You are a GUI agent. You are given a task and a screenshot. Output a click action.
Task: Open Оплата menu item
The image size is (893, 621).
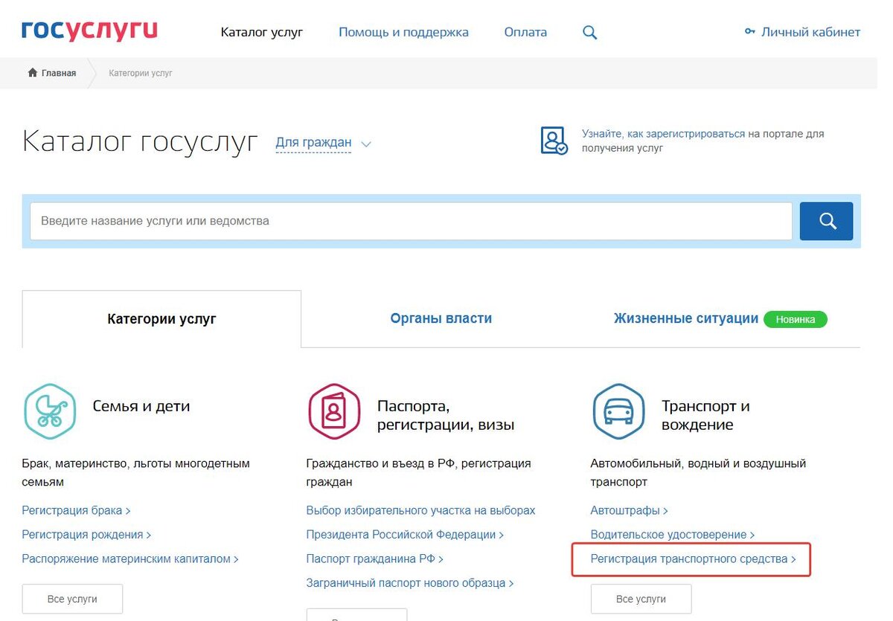(x=525, y=32)
